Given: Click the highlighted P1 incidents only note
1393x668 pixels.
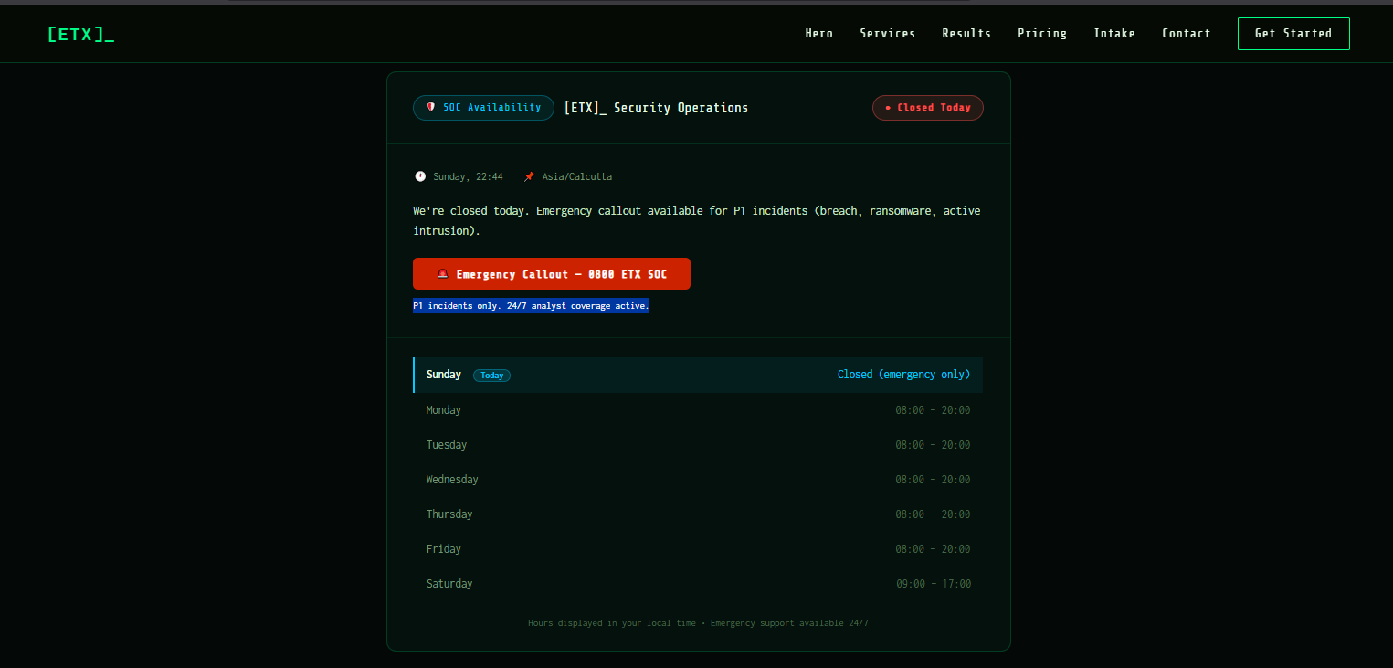Looking at the screenshot, I should (531, 306).
